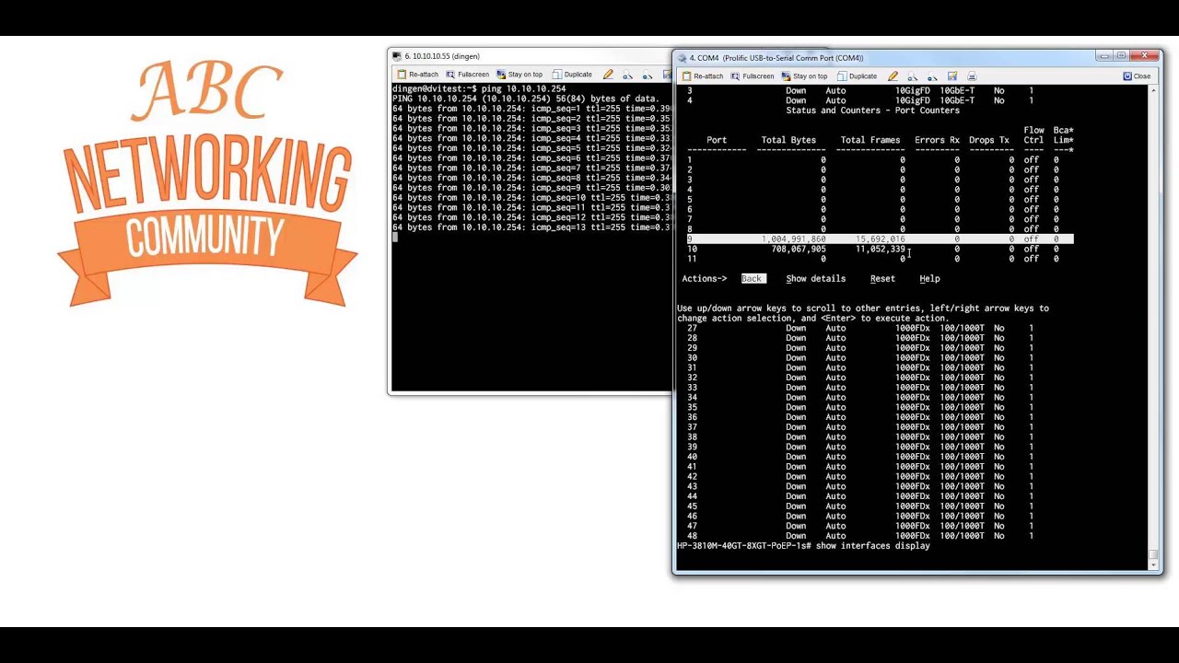Click the 'Actions->' label in switch menu

[x=705, y=279]
